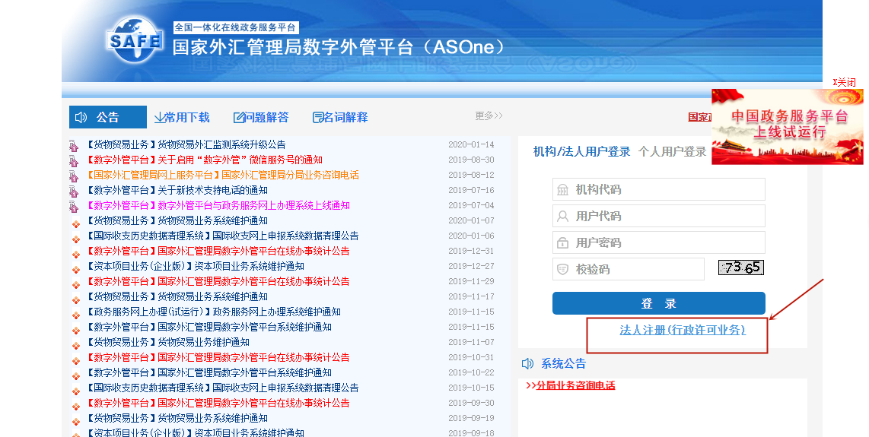The width and height of the screenshot is (869, 437).
Task: Click the 用户密码 input field
Action: [x=658, y=242]
